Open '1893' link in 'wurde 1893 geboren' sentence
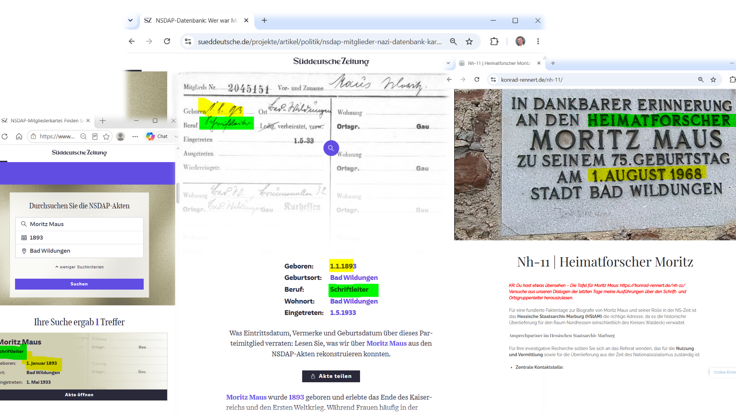The width and height of the screenshot is (736, 414). 296,397
